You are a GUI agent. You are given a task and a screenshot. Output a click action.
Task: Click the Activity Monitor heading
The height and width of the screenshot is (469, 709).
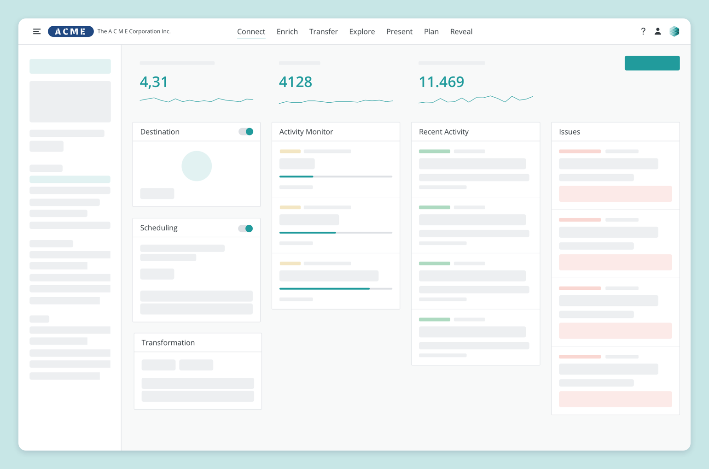click(306, 132)
